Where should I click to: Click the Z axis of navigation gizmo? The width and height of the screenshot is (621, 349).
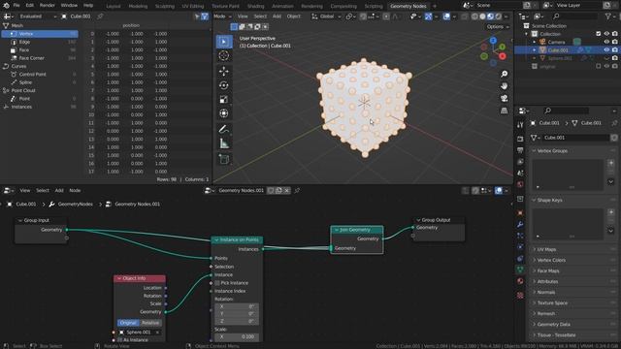pos(493,41)
